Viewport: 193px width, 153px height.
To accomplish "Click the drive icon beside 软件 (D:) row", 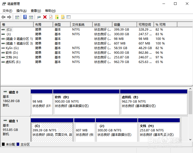I will pos(3,53).
